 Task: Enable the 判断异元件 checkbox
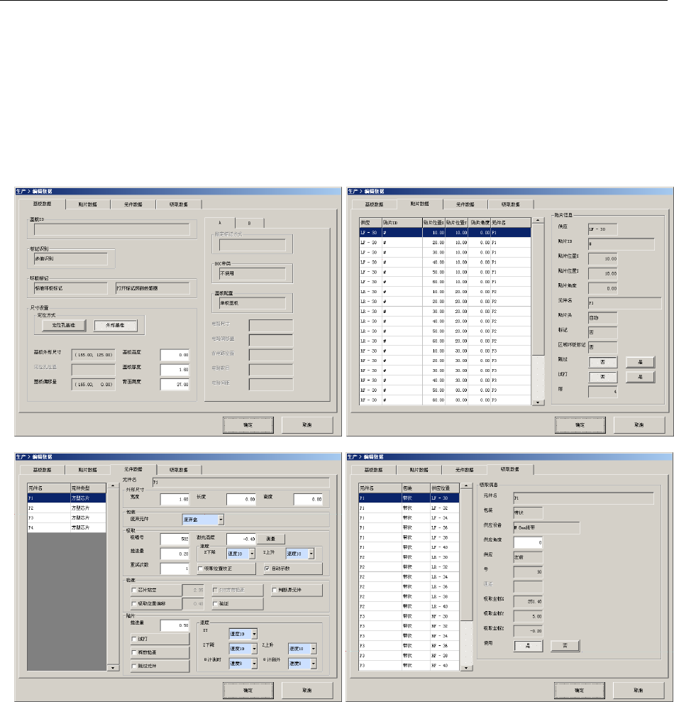pos(275,590)
